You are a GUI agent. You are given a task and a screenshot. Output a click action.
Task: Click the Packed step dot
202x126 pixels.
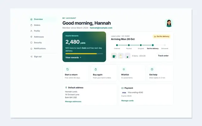click(129, 45)
